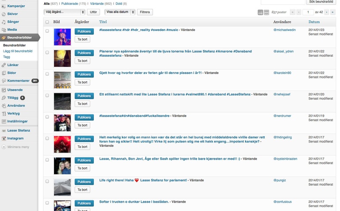Viewport: 340px width, 211px height.
Task: Click the Kommentarer speech bubble icon
Action: [x=4, y=81]
